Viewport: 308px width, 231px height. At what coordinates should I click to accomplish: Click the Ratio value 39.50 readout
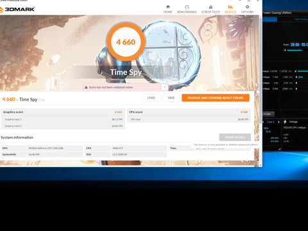(x=299, y=44)
